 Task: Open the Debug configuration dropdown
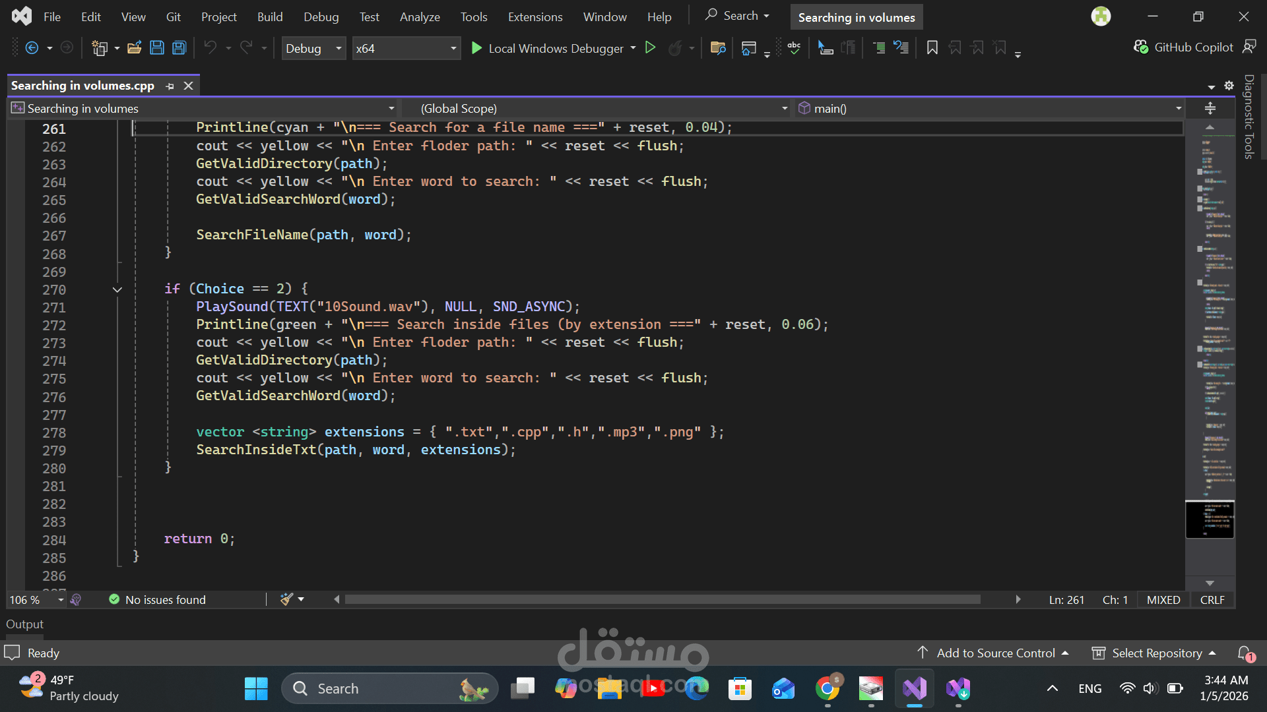pyautogui.click(x=313, y=48)
